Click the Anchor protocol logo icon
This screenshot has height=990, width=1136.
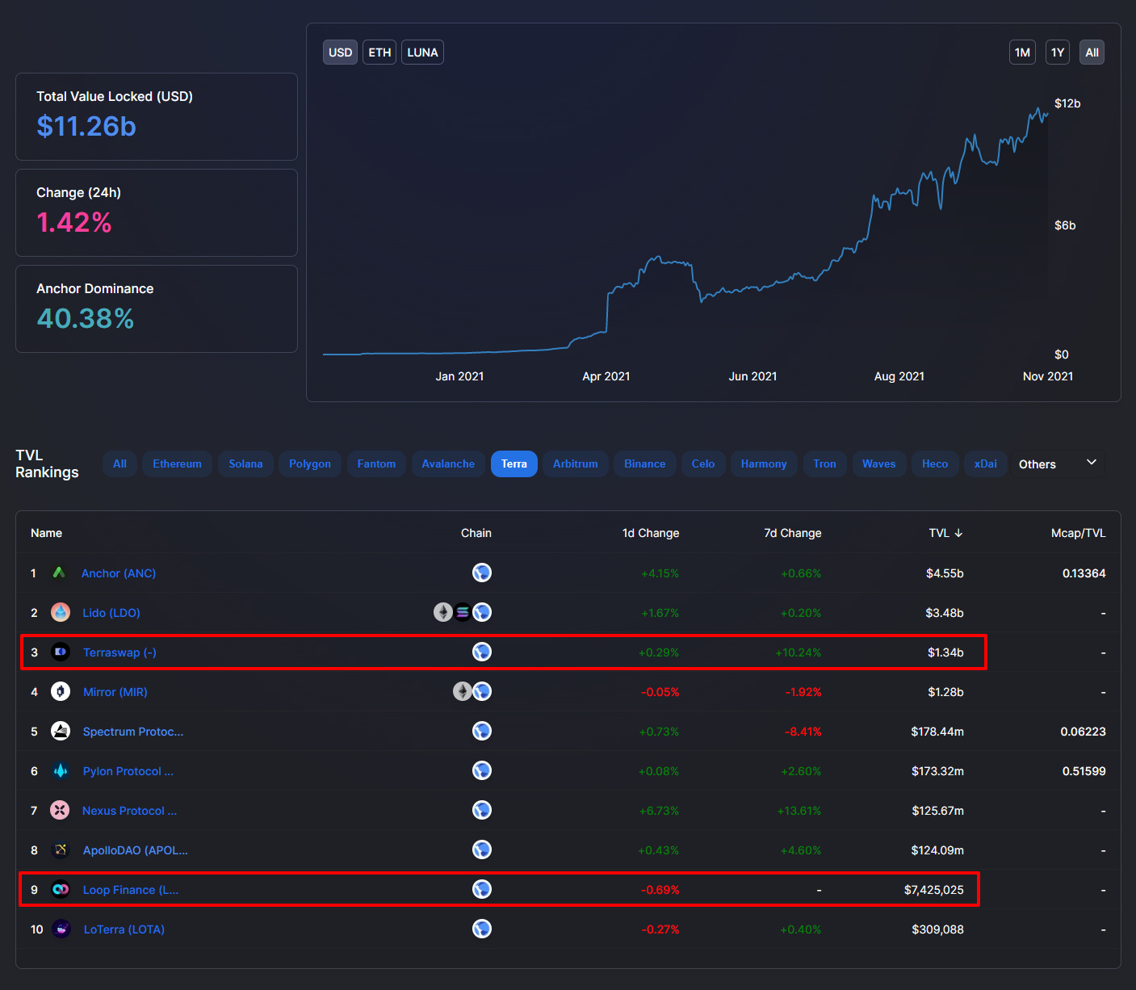click(59, 573)
